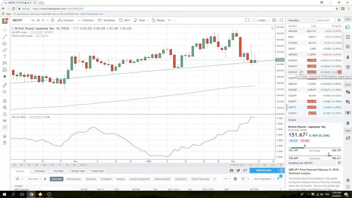Screen dimensions: 352x198
Task: Toggle magnet mode for drawings
Action: (5, 101)
